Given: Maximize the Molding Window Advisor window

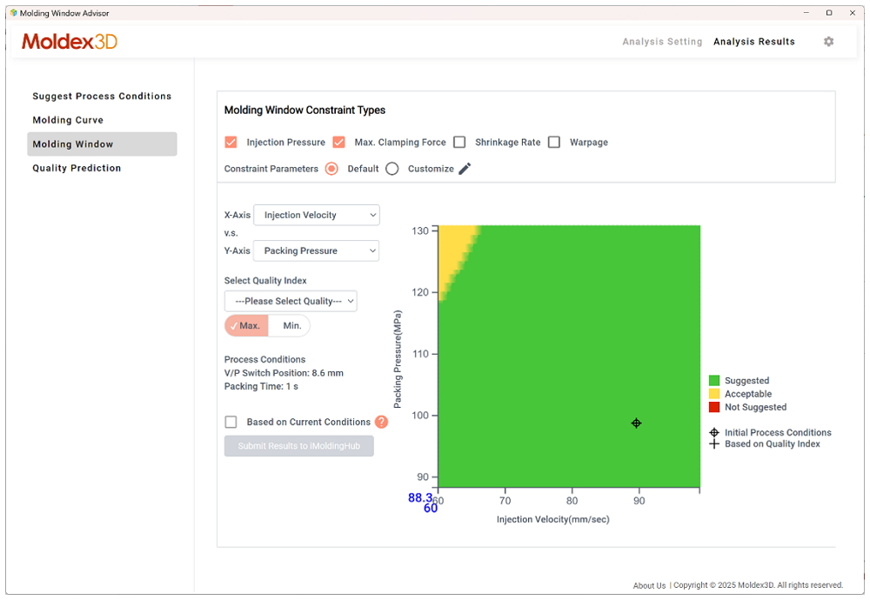Looking at the screenshot, I should (x=828, y=13).
